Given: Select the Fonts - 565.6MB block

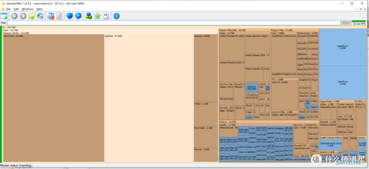Looking at the screenshot, I should [x=302, y=159].
